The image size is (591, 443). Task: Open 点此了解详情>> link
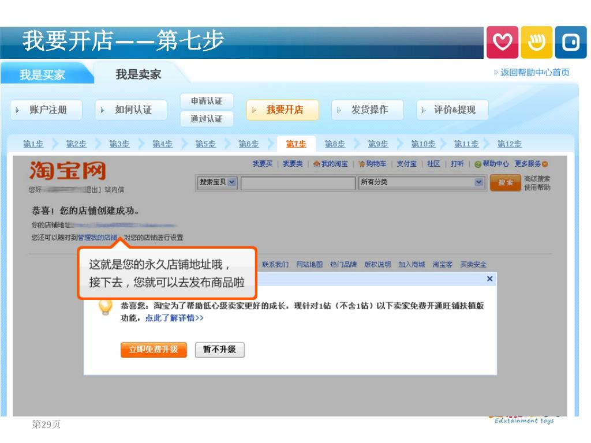(x=174, y=318)
